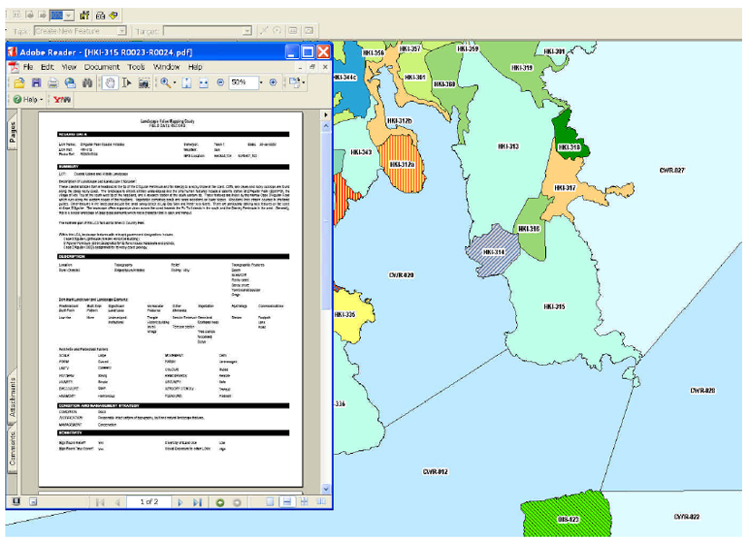This screenshot has height=543, width=750.
Task: Expand the rotate view dropdown arrow
Action: tap(303, 83)
